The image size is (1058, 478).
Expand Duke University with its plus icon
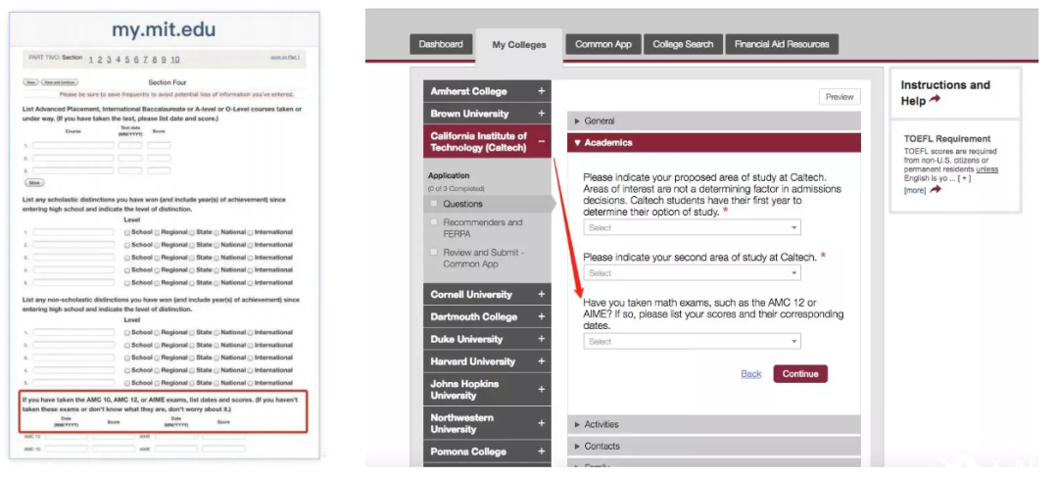point(541,339)
